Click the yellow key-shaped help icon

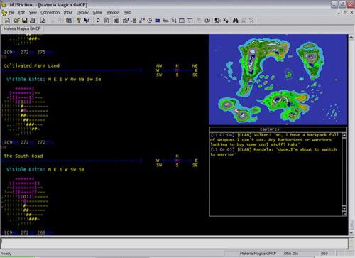click(x=79, y=21)
